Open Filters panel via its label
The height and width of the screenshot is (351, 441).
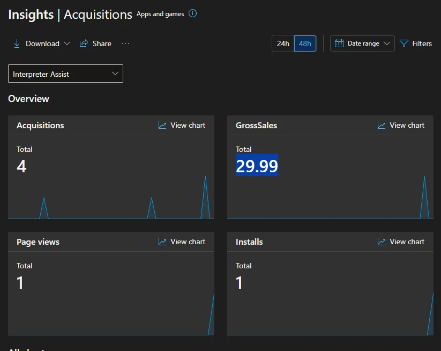tap(422, 43)
